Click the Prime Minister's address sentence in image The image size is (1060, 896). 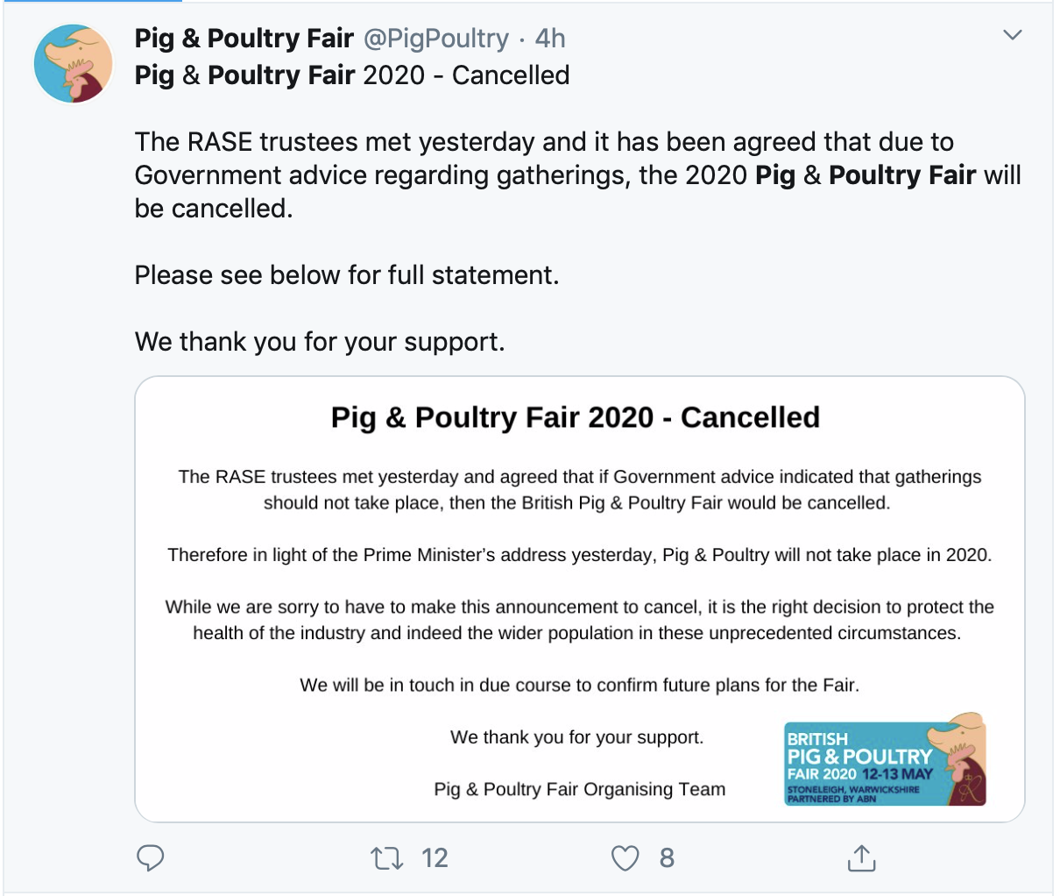[x=579, y=555]
